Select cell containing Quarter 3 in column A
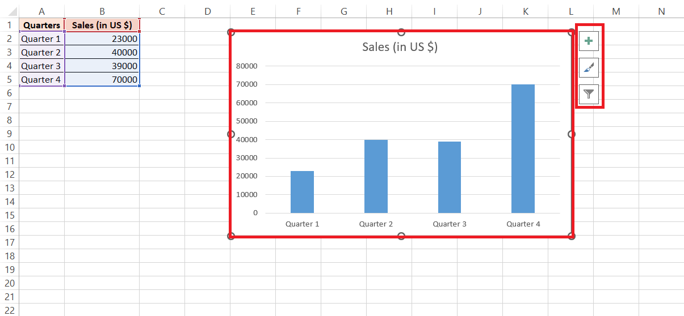The width and height of the screenshot is (684, 316). [41, 66]
